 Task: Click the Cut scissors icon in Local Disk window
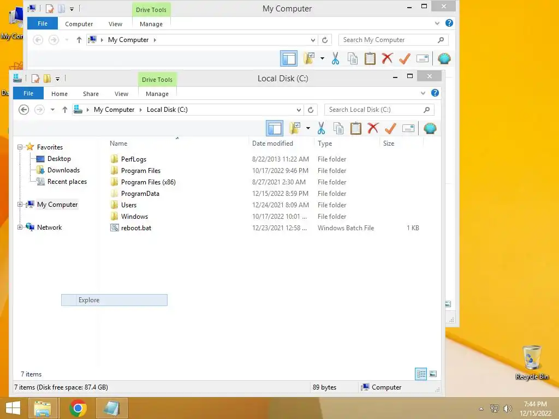(321, 128)
